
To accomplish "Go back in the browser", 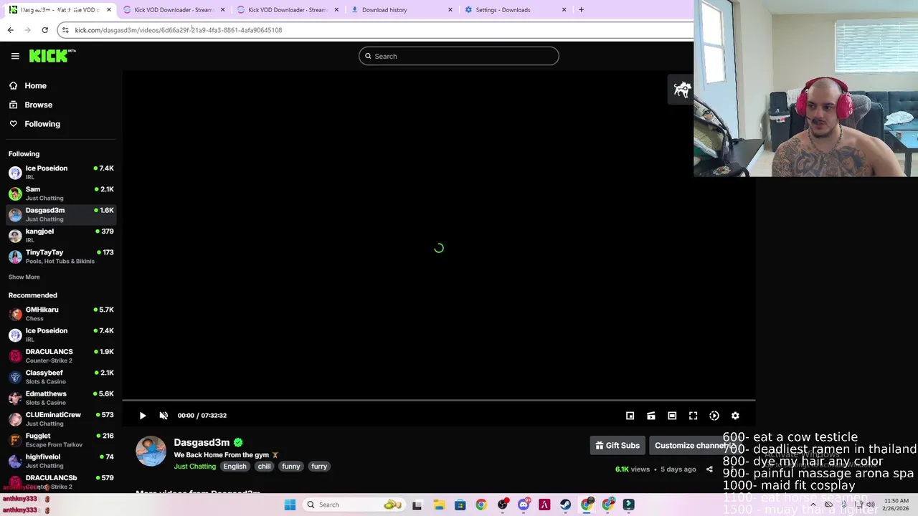I will click(10, 30).
